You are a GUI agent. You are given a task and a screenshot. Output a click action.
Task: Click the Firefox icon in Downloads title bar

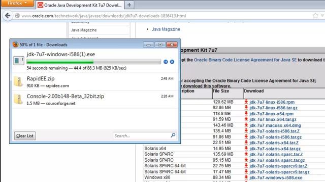(x=15, y=44)
